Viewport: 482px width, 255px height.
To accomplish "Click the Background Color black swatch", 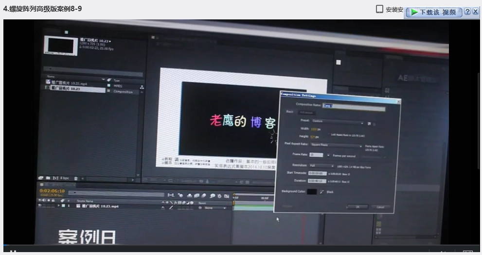I will tap(312, 191).
